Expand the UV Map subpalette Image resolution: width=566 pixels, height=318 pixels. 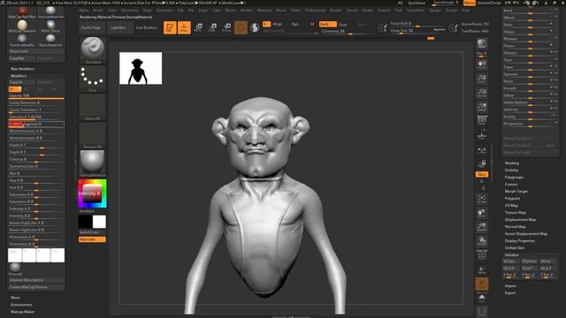511,206
